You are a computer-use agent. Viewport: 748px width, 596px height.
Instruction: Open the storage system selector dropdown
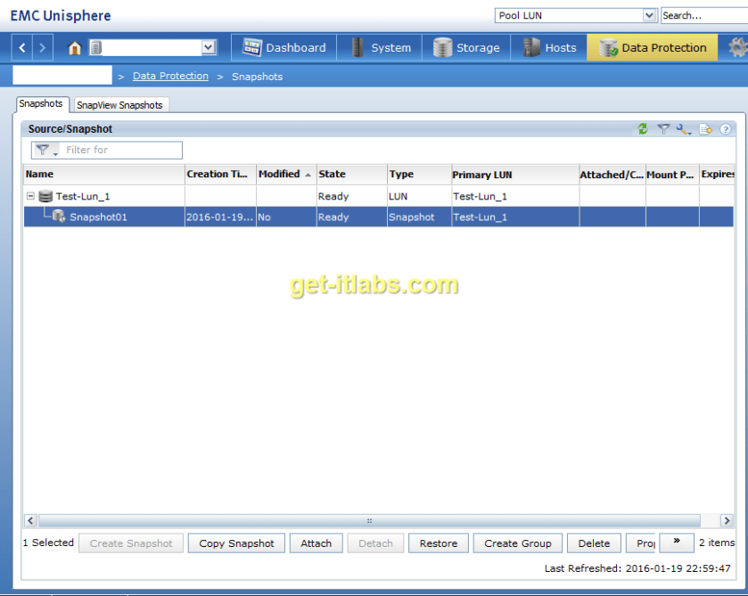pos(207,46)
